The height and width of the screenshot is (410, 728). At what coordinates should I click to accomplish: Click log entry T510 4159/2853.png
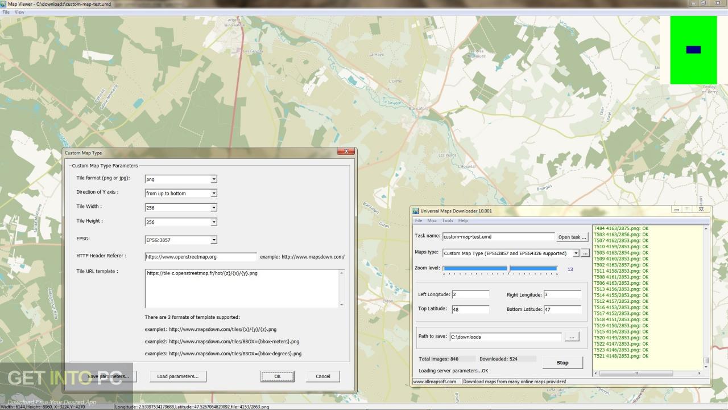tap(621, 247)
